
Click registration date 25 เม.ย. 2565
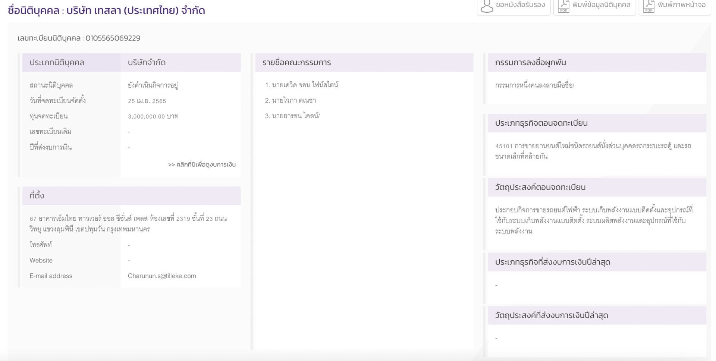tap(147, 101)
